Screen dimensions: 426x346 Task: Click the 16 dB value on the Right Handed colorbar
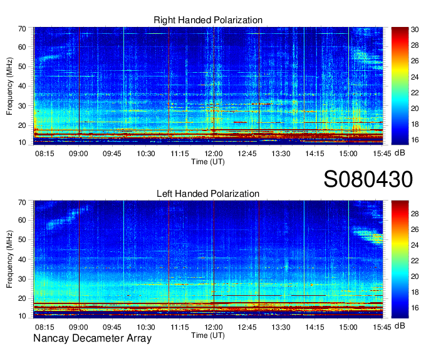(415, 140)
